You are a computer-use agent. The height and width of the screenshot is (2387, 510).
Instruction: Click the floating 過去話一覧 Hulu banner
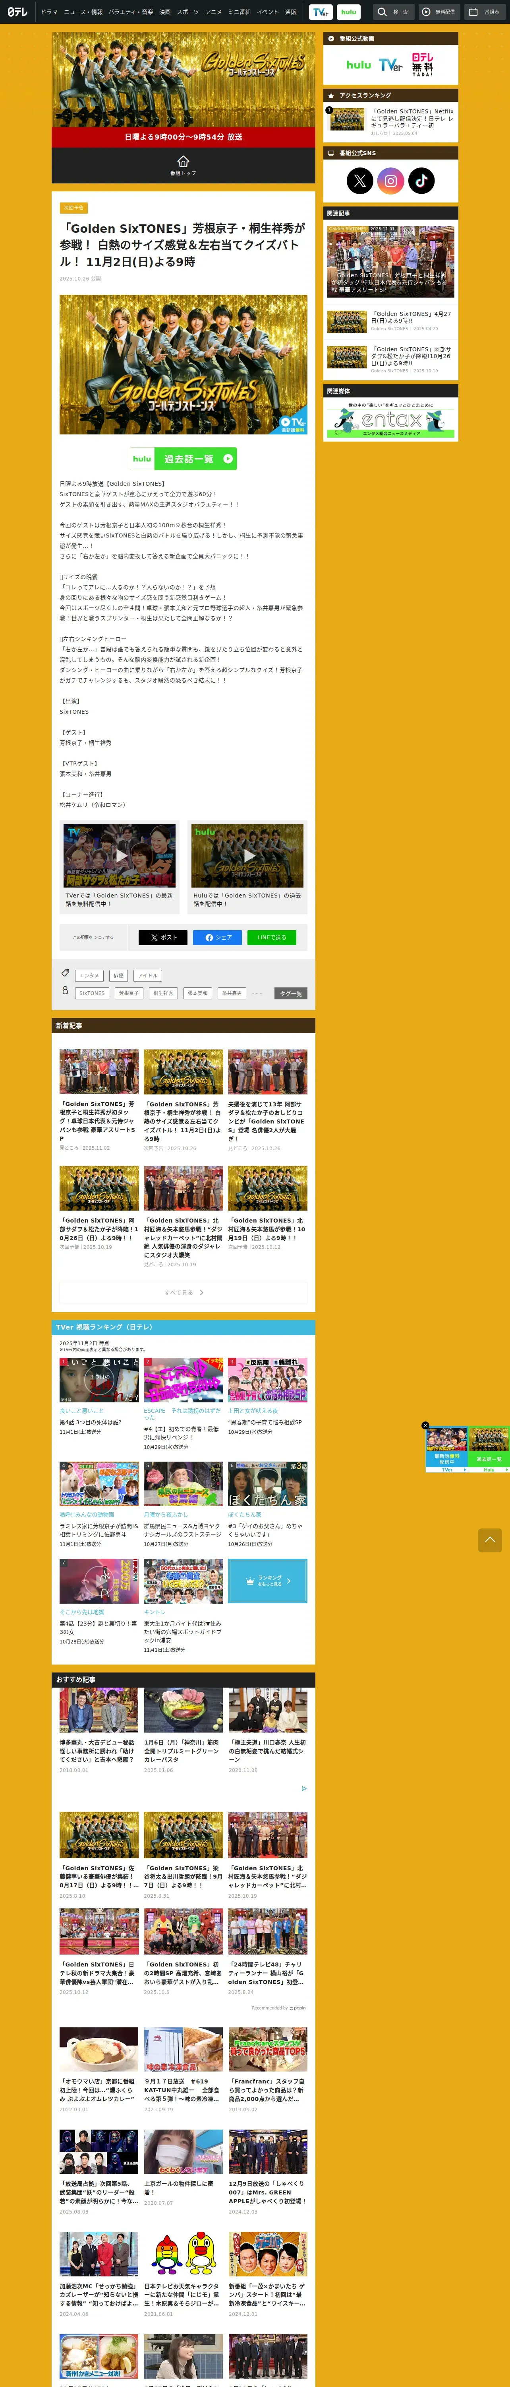489,1450
